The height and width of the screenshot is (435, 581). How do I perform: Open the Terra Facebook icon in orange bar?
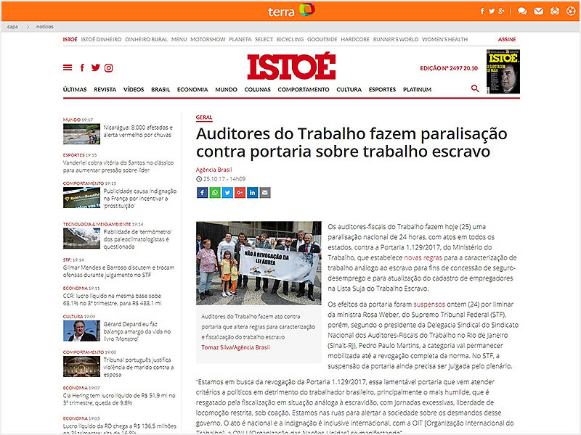tap(482, 11)
